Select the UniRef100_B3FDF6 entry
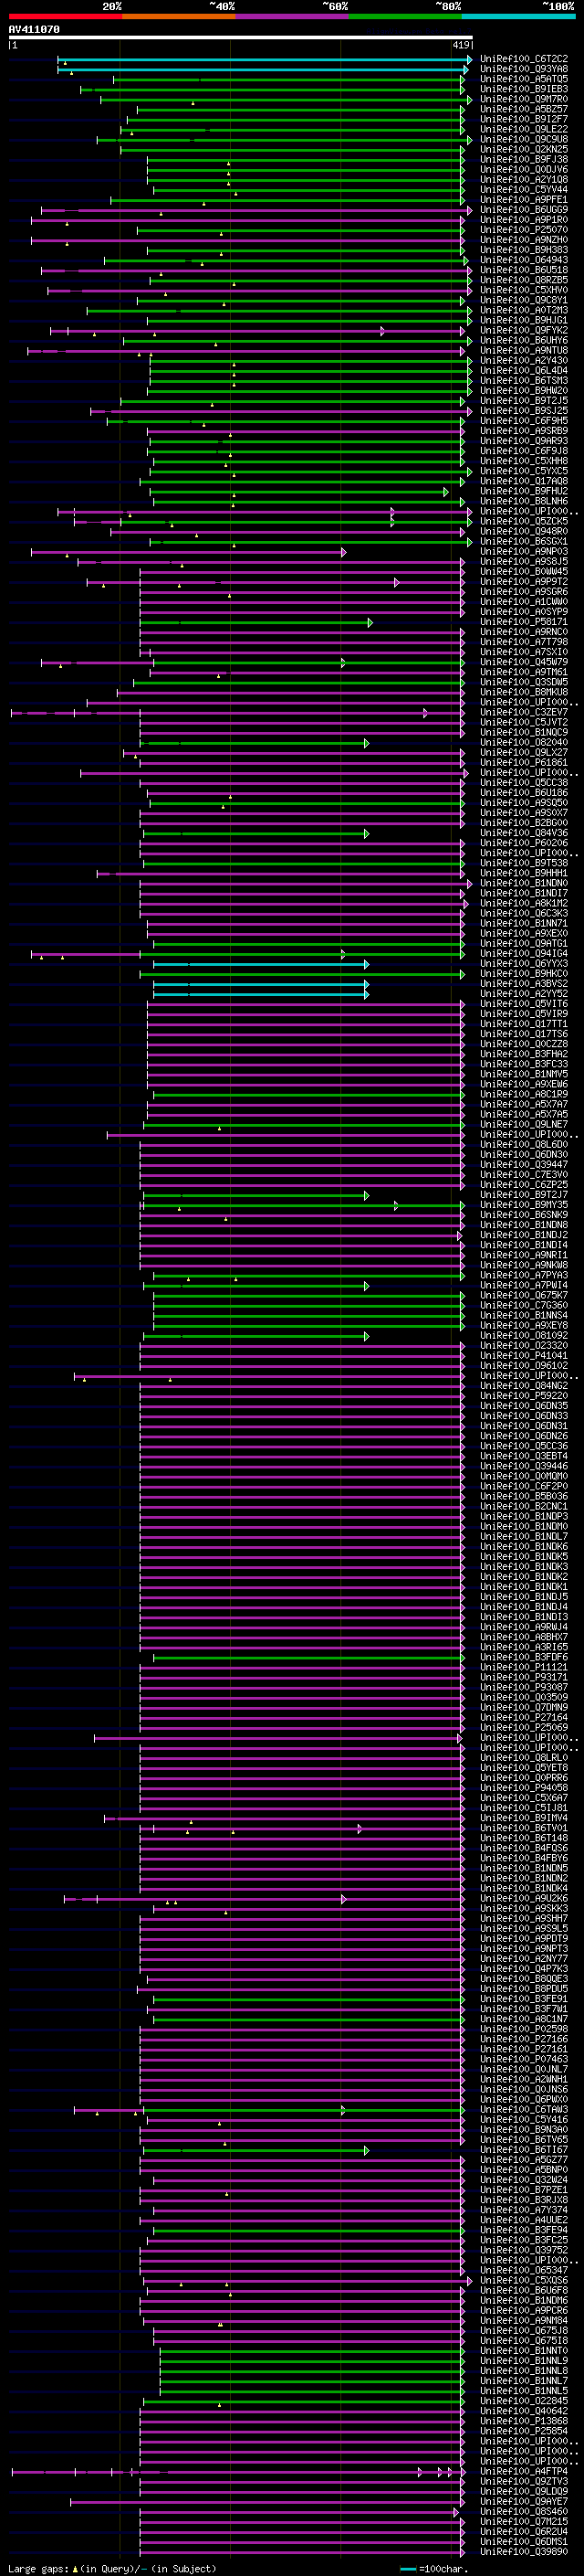This screenshot has height=2576, width=584. click(524, 1657)
